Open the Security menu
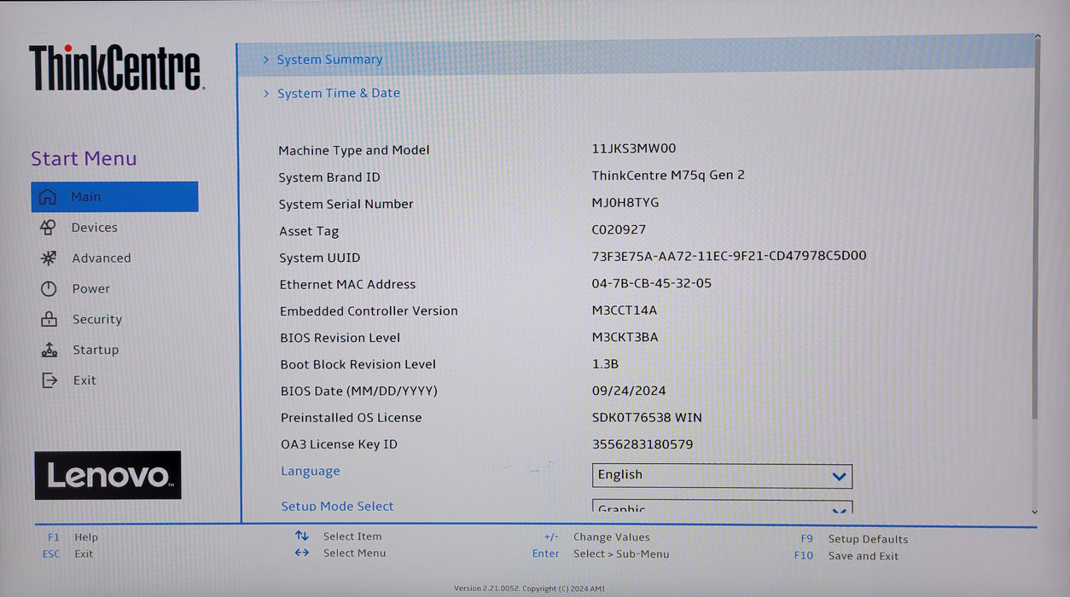This screenshot has height=597, width=1070. 96,320
